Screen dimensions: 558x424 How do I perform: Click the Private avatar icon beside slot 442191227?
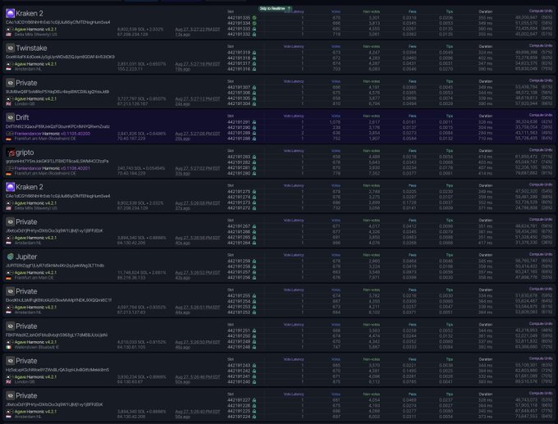pos(11,395)
